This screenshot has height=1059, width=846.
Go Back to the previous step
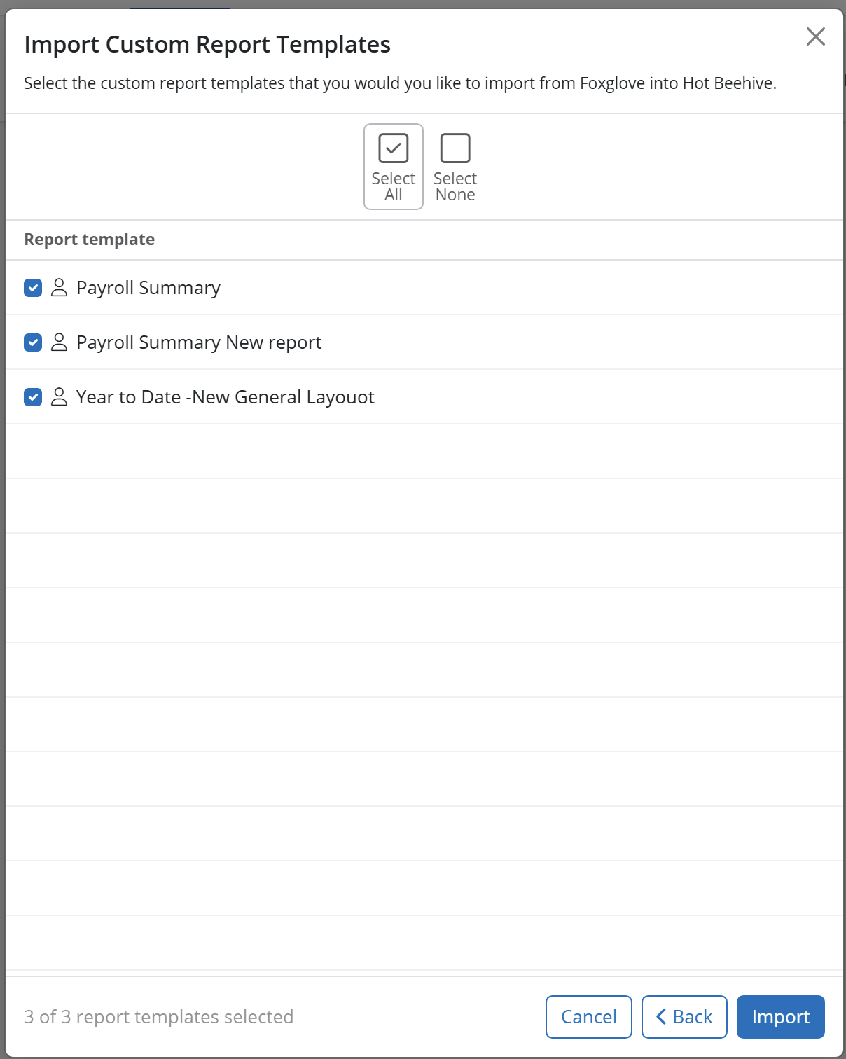tap(684, 1017)
